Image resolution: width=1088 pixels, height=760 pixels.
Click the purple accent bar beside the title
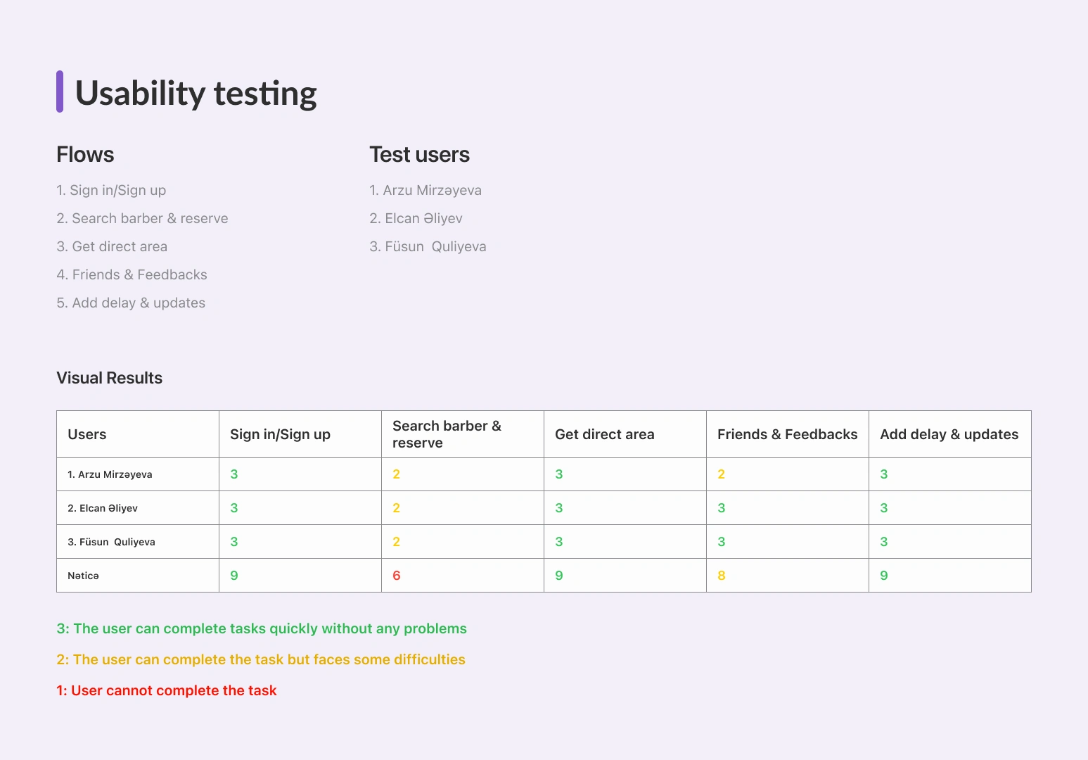pos(60,91)
